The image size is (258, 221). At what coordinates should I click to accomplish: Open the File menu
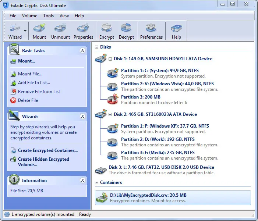point(13,16)
